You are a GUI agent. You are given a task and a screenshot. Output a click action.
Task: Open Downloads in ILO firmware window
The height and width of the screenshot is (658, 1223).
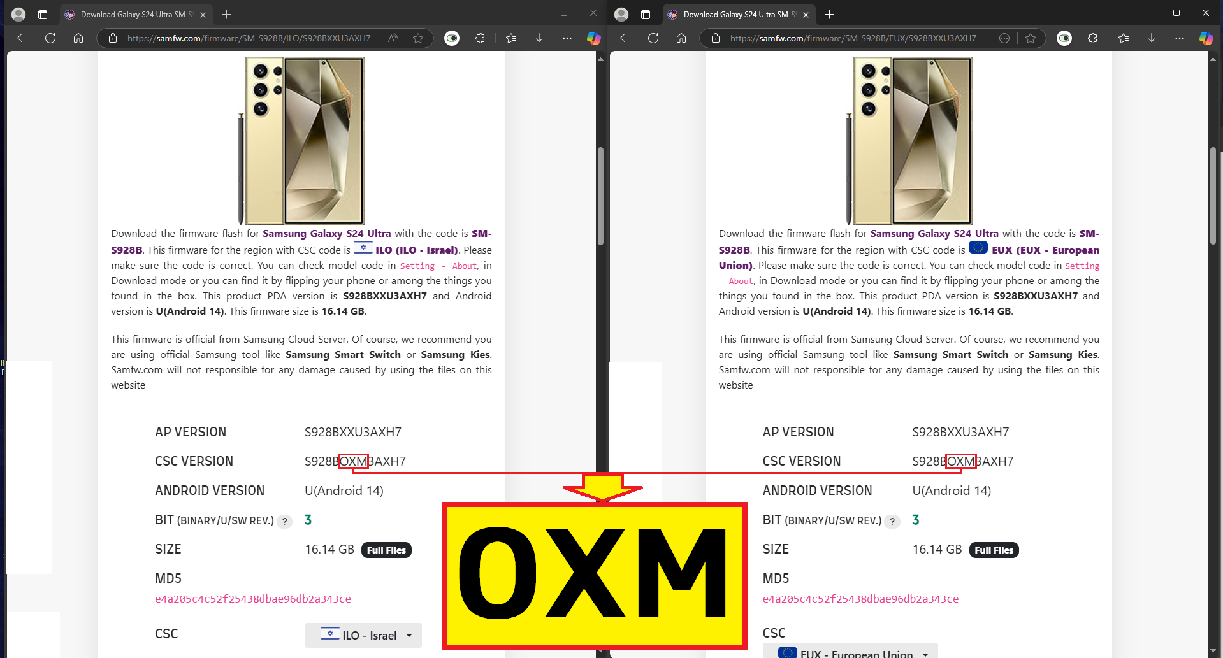[x=539, y=38]
